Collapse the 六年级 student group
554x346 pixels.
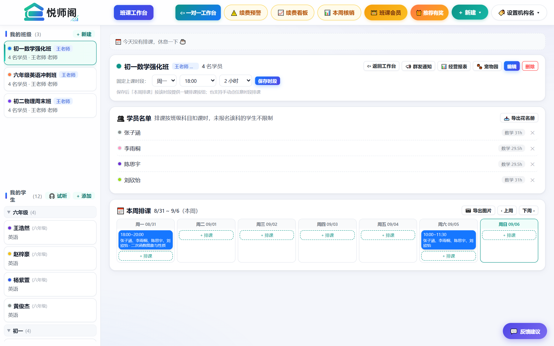[50, 212]
